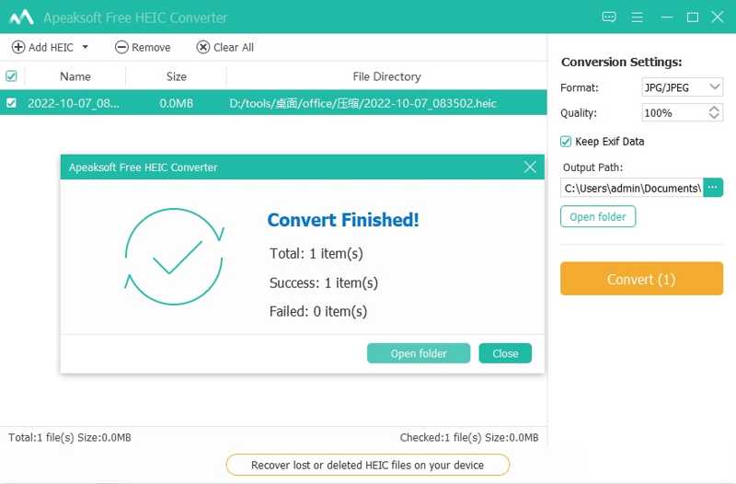Viewport: 736px width, 484px height.
Task: Minimize the Apeaksoft window
Action: click(x=666, y=17)
